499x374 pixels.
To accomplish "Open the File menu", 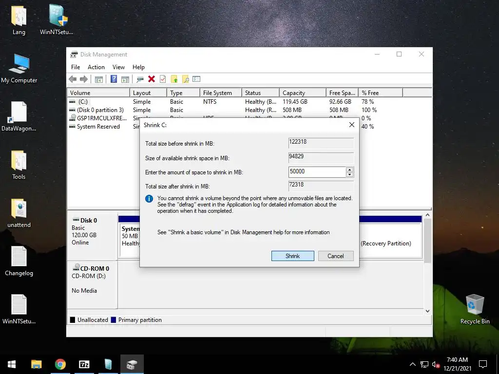I will [76, 67].
